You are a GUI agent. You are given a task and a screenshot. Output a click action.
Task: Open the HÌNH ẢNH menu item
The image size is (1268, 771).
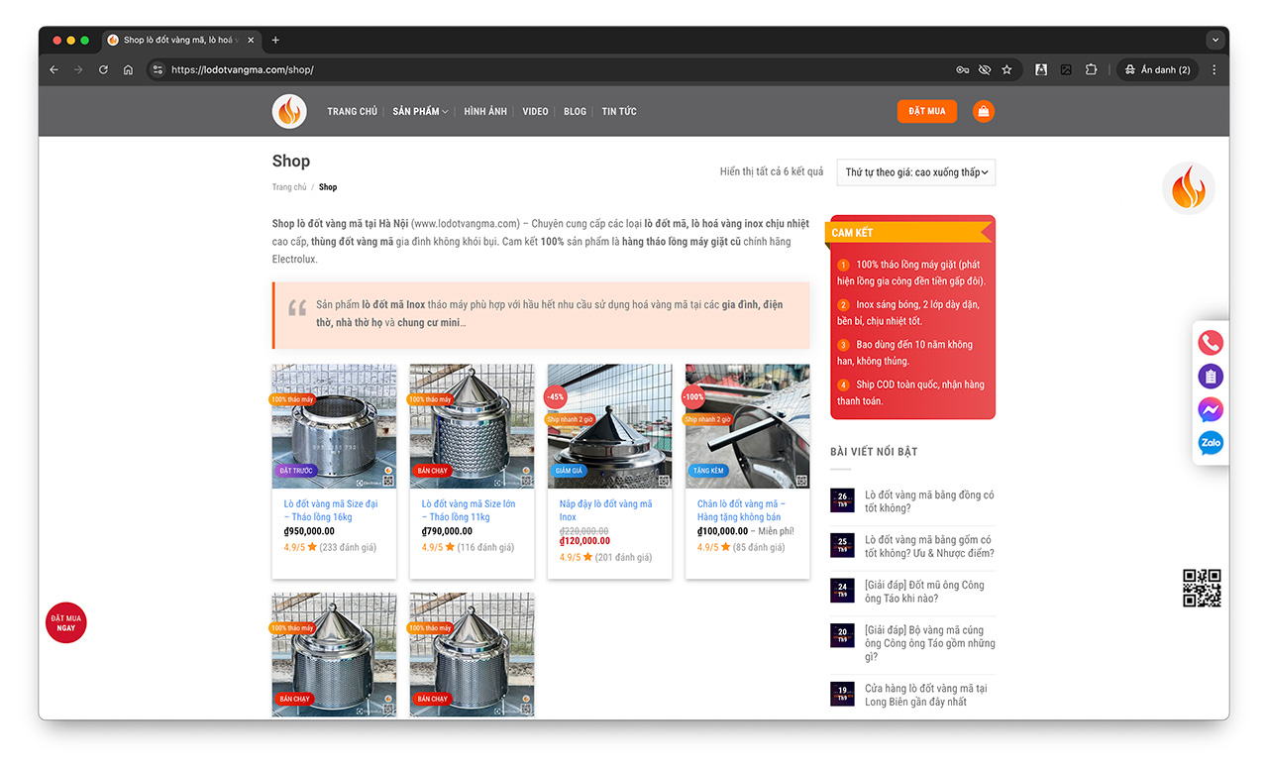(485, 111)
